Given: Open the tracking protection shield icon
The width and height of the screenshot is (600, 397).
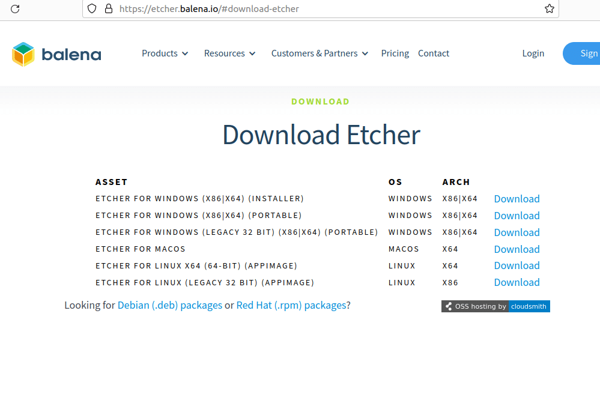Looking at the screenshot, I should (x=92, y=9).
